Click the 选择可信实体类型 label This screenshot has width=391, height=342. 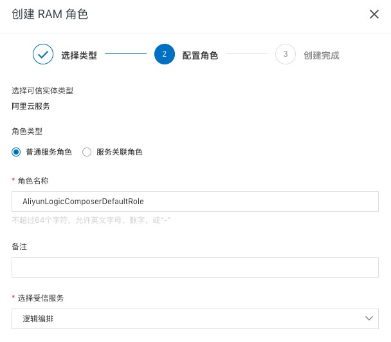(42, 91)
